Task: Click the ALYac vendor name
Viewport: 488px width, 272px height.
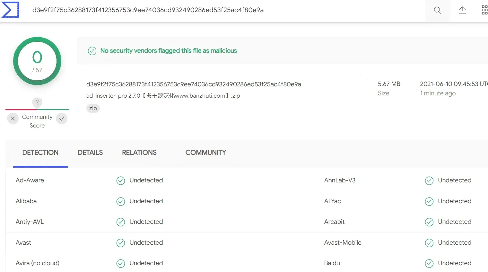Action: tap(333, 201)
